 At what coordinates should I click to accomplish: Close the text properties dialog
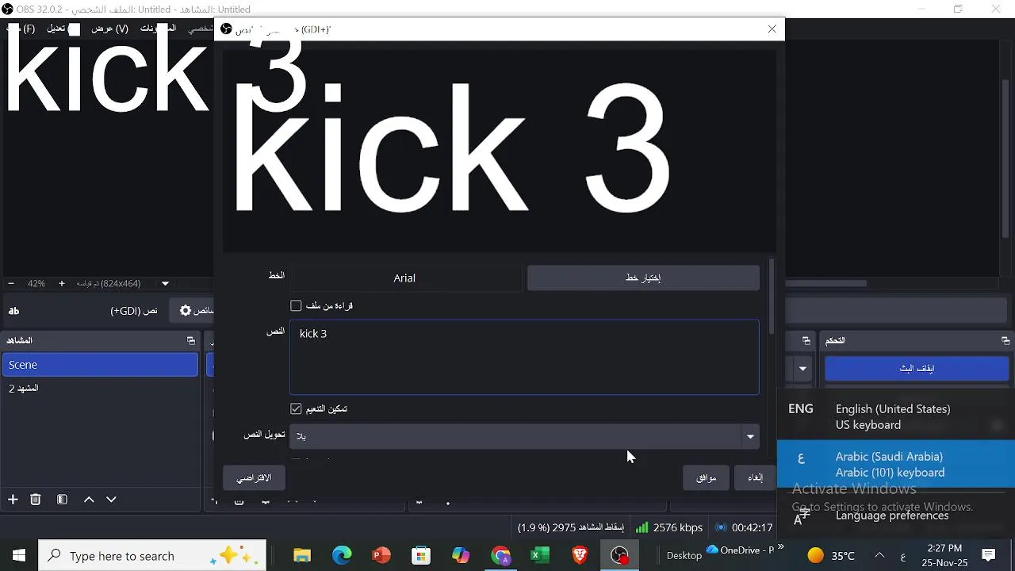[x=772, y=29]
